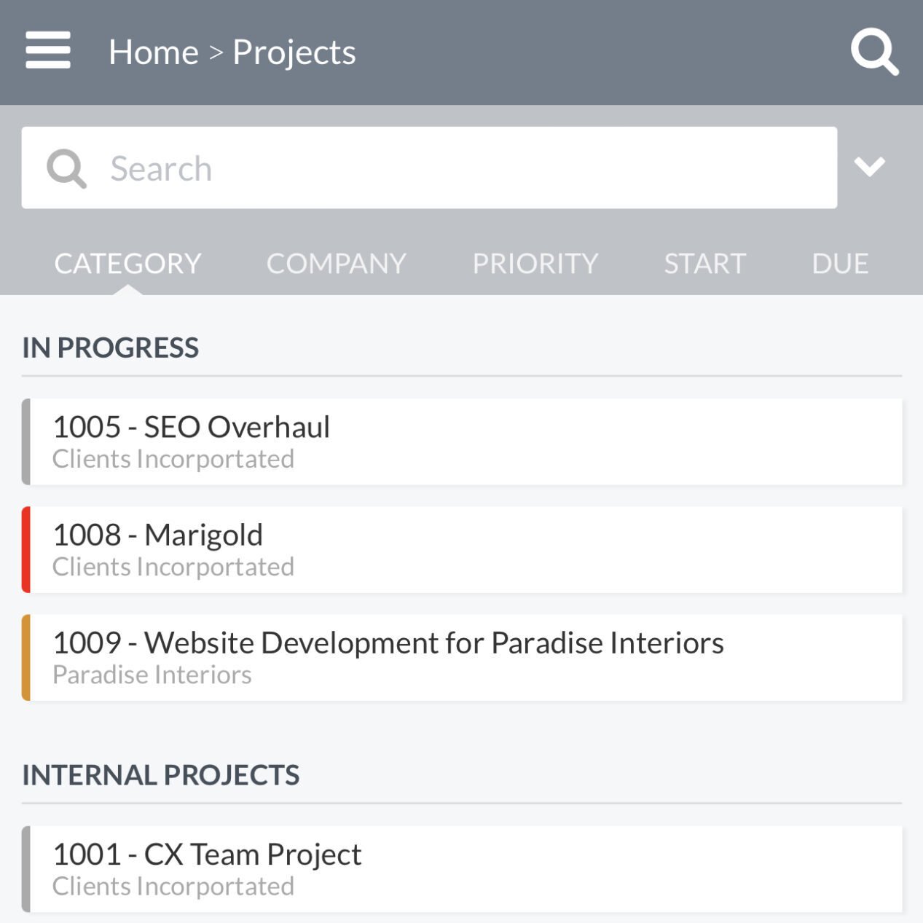Sort by the PRIORITY tab
The width and height of the screenshot is (923, 923).
535,263
